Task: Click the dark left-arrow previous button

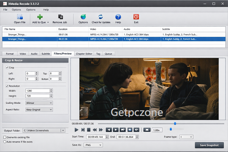Action: point(109,130)
